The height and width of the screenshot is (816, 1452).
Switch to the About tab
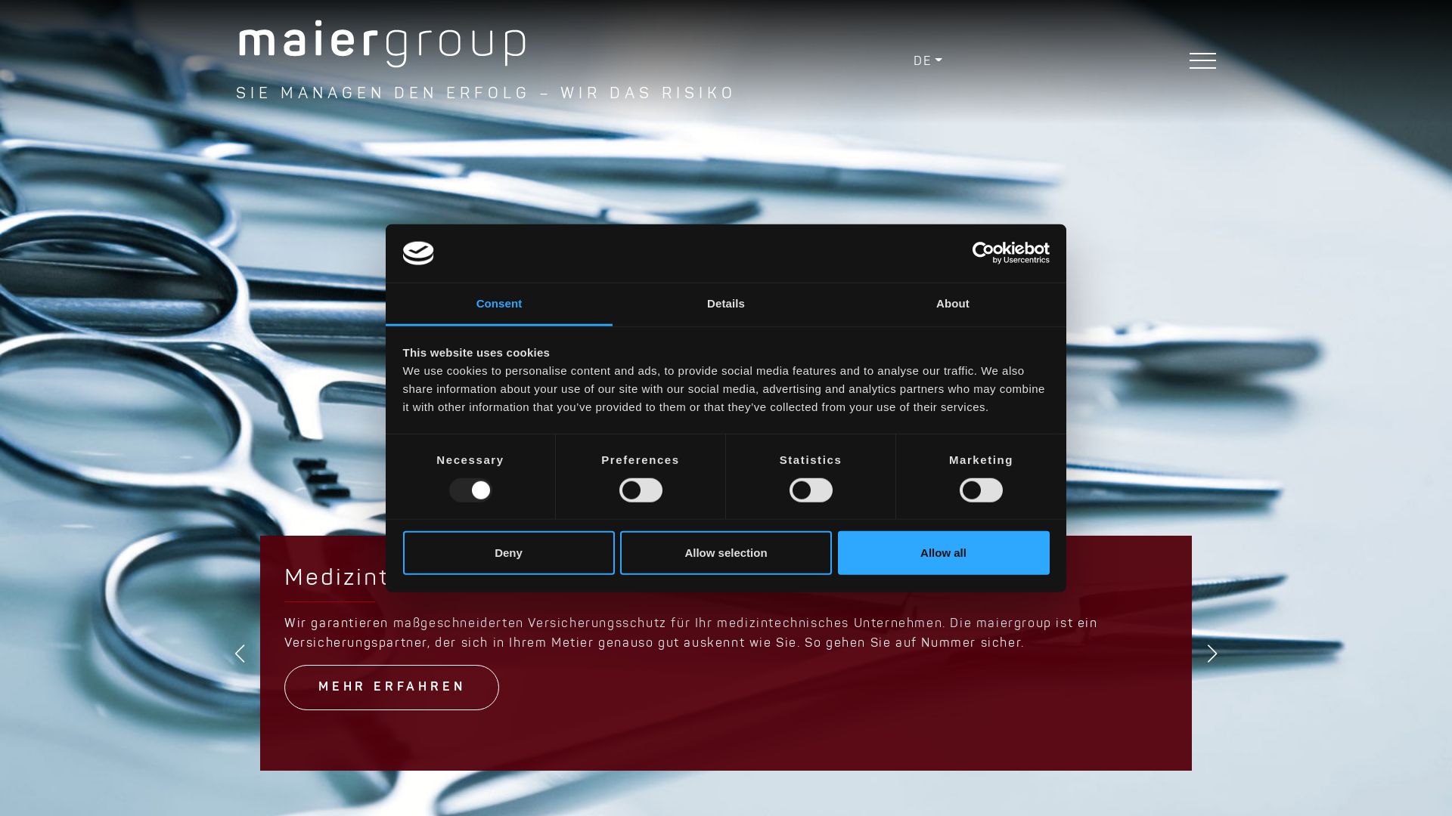click(953, 304)
